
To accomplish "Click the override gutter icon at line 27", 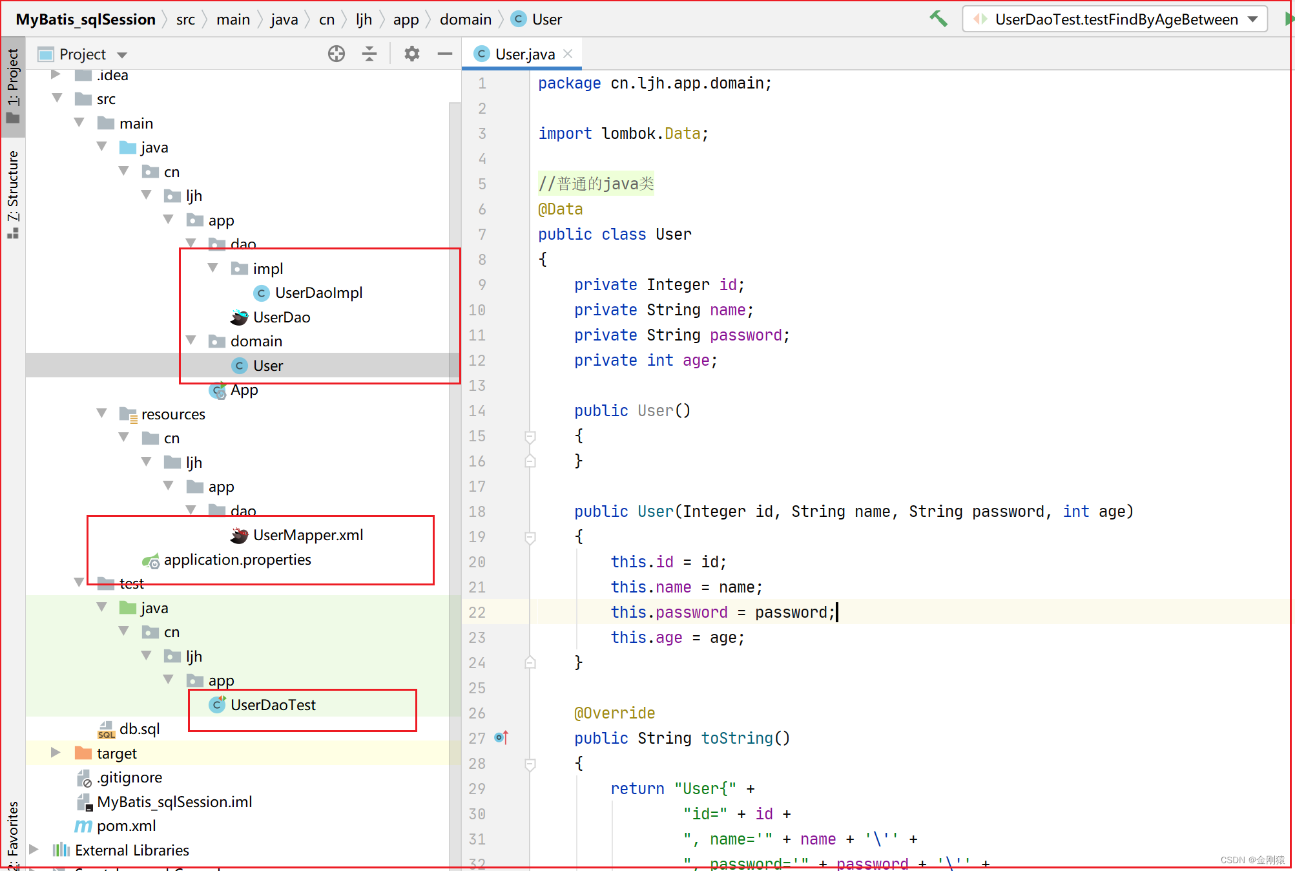I will [501, 737].
